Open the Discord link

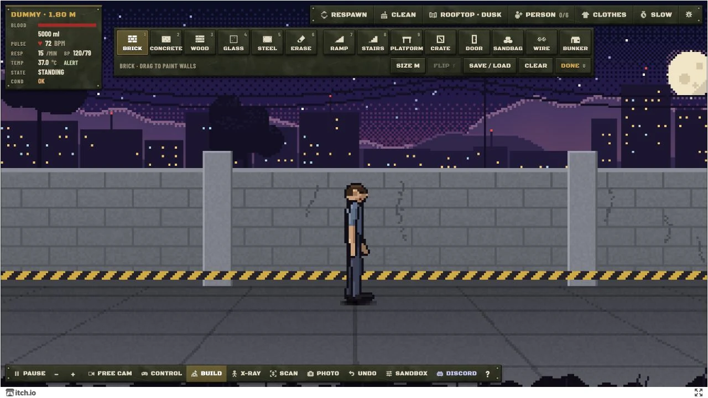pos(456,374)
